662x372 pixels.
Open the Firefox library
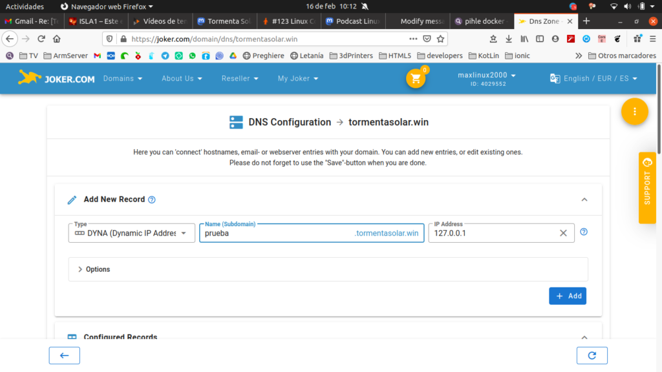[x=524, y=39]
